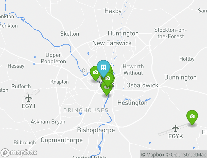Screen dimensions: 207x158
Task: Open the © OpenStreetMap attribution link
Action: click(186, 154)
